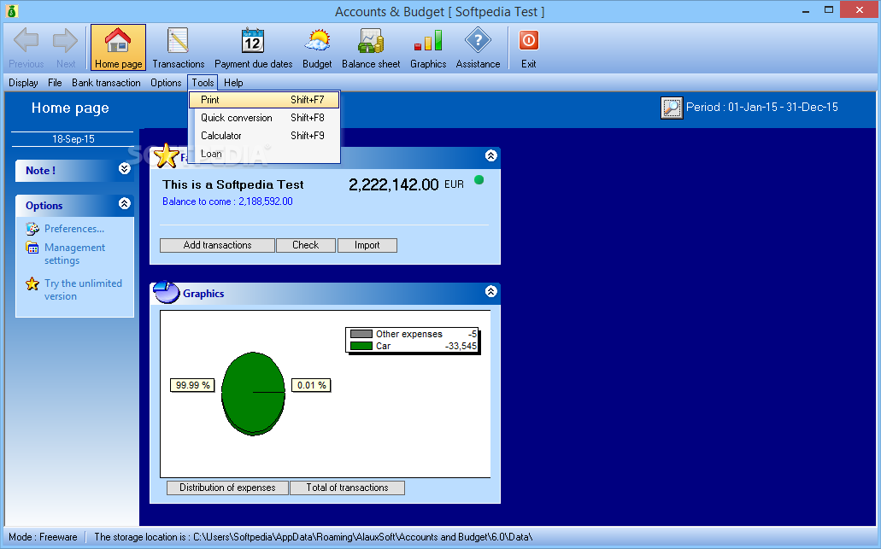Open the Preferences... link

(x=74, y=229)
